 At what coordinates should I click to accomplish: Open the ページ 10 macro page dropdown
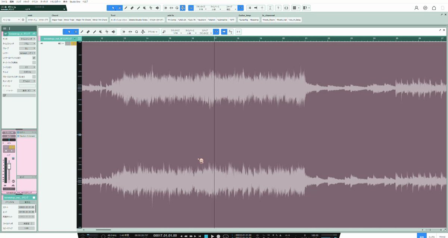click(x=10, y=19)
